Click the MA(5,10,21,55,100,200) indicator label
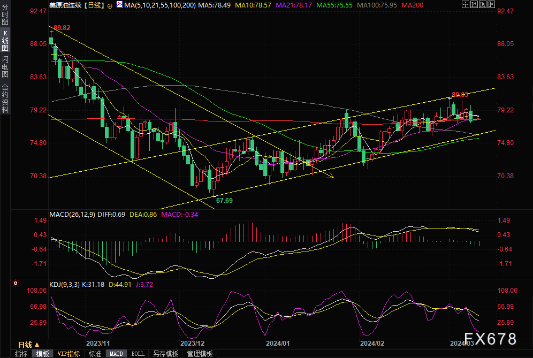Viewport: 533px width, 358px height. (160, 5)
